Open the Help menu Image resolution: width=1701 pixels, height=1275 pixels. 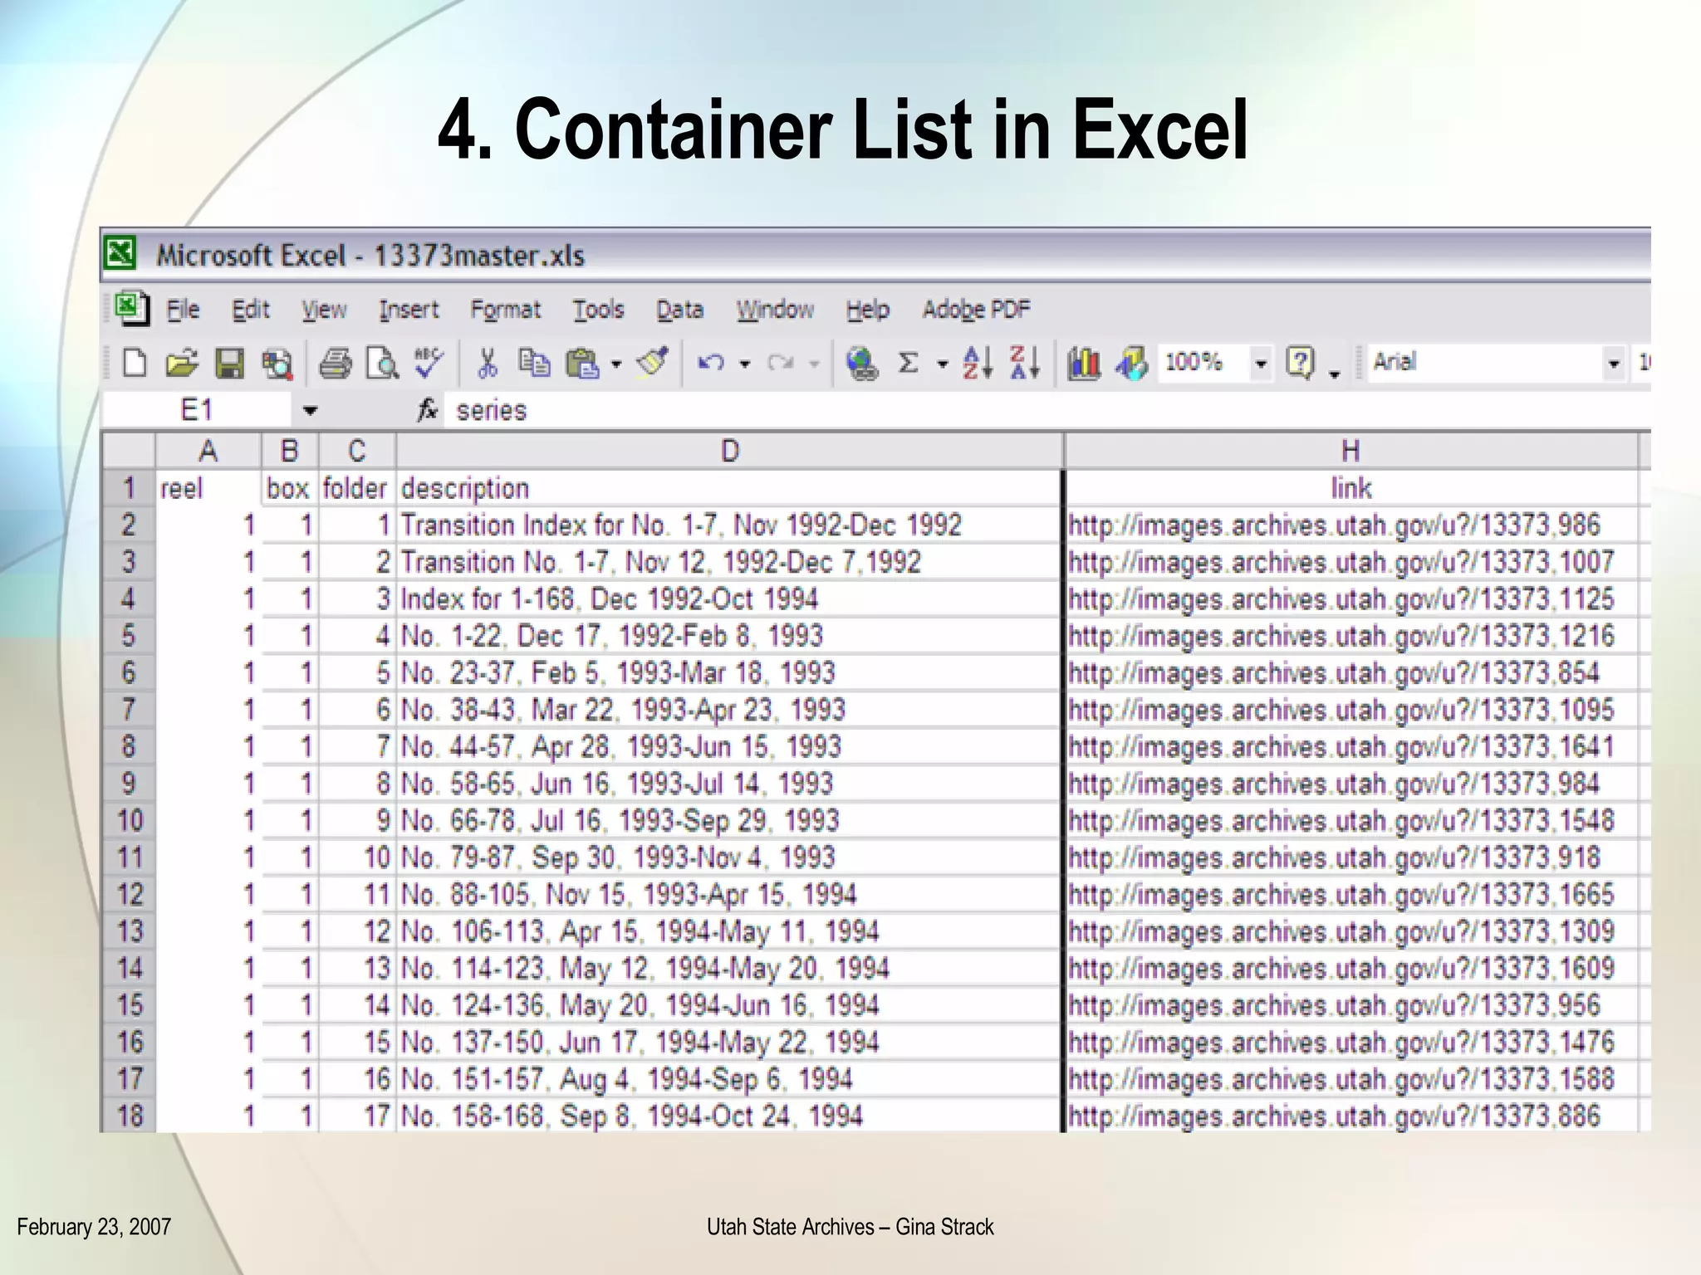coord(867,310)
